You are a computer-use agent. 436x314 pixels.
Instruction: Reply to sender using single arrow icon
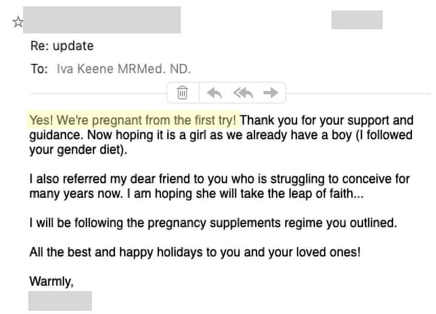click(214, 93)
